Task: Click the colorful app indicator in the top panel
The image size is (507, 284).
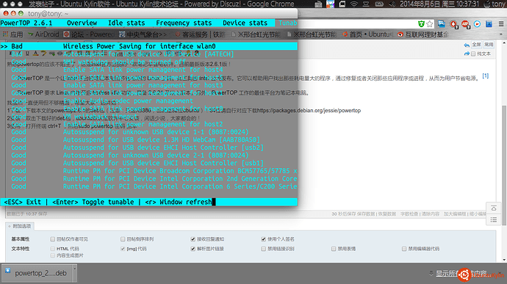Action: coord(330,4)
